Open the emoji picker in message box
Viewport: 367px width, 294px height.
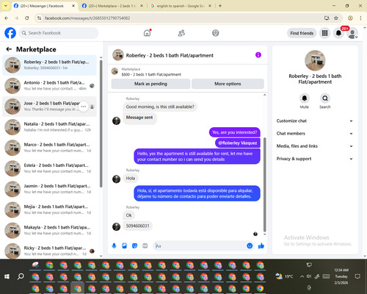click(x=250, y=245)
